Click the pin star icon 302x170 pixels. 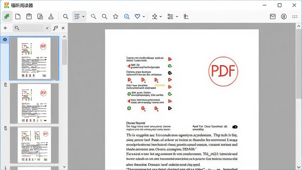pyautogui.click(x=155, y=17)
